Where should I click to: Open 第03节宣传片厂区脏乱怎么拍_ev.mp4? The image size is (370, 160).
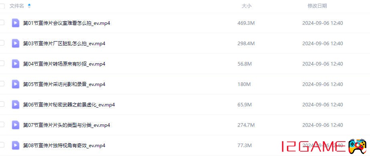pyautogui.click(x=64, y=44)
